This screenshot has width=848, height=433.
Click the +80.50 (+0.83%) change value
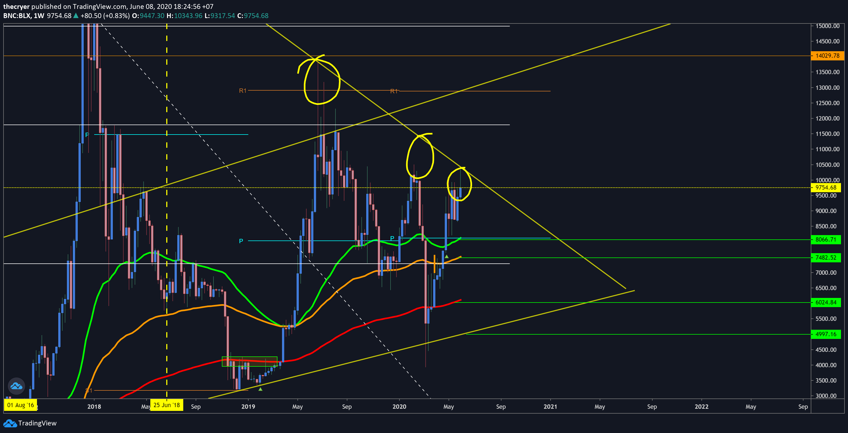click(x=105, y=16)
